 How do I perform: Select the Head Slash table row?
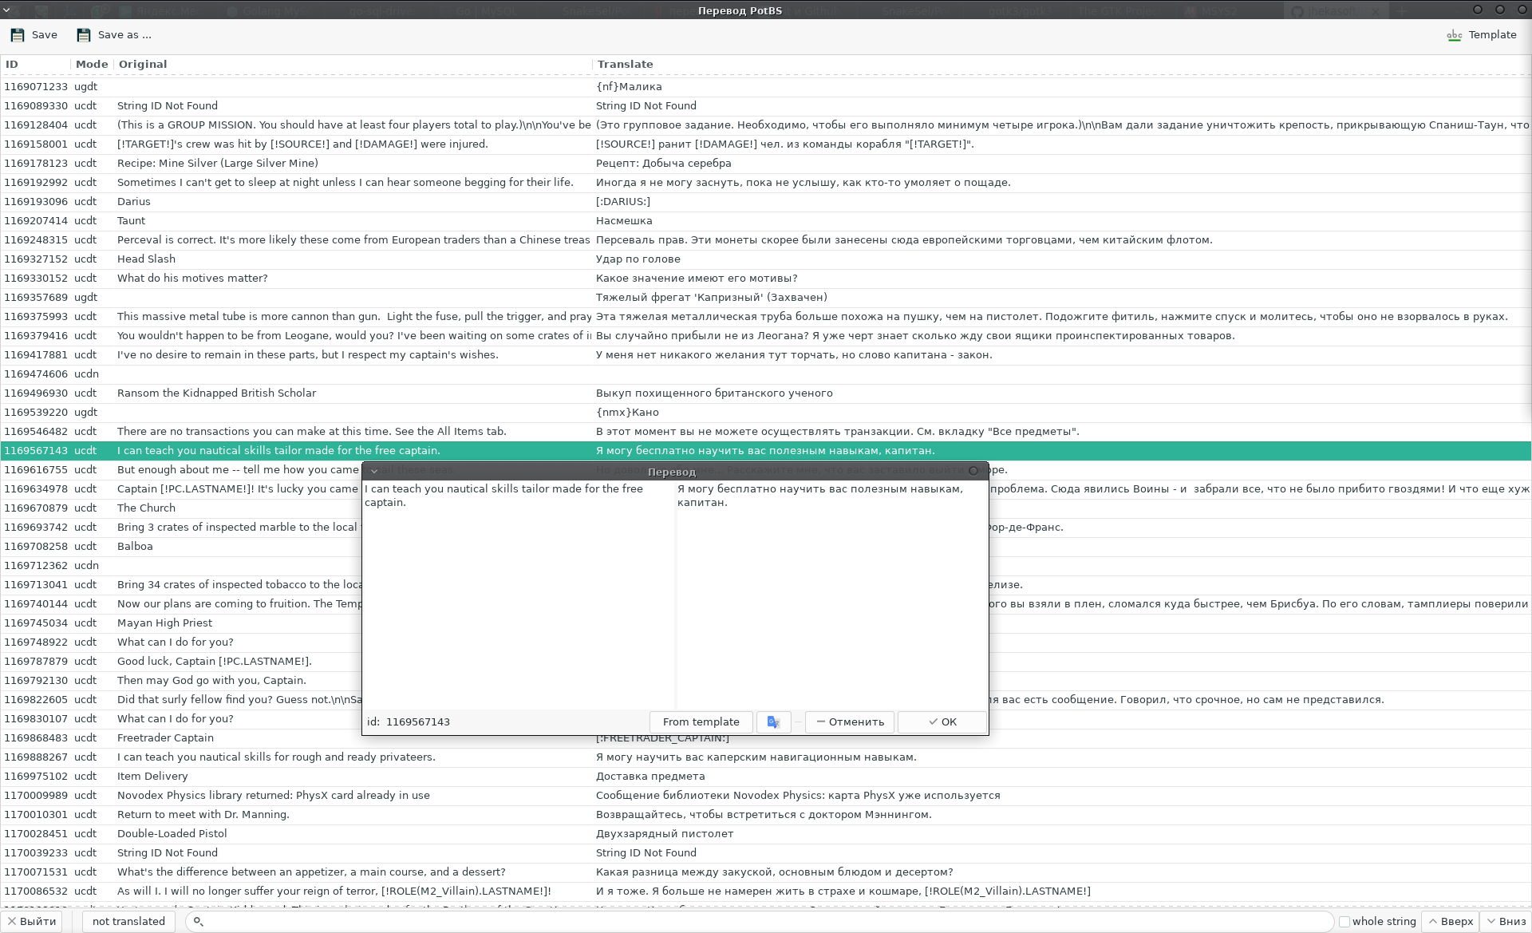(319, 259)
